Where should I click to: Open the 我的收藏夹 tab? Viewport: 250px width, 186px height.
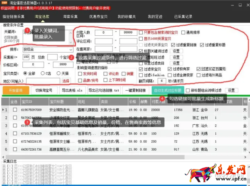point(127,17)
